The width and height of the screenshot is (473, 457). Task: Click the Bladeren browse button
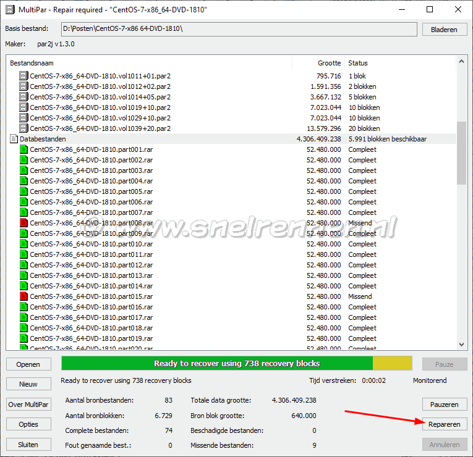coord(445,30)
